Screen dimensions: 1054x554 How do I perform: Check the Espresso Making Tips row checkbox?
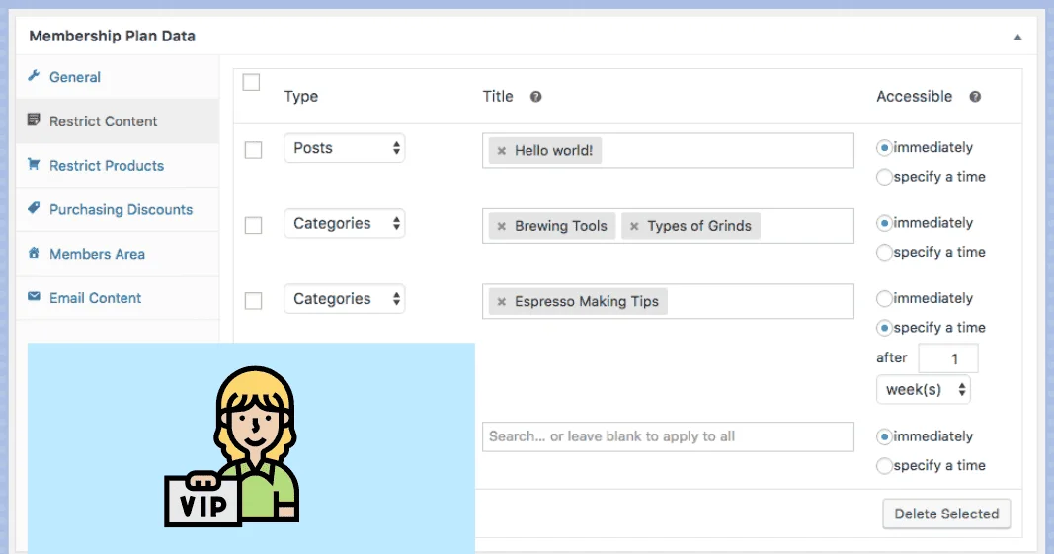pyautogui.click(x=254, y=300)
